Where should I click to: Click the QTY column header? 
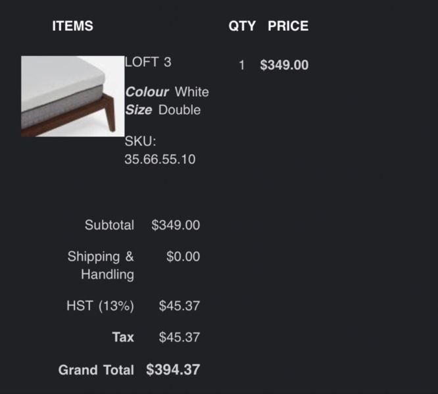[242, 26]
